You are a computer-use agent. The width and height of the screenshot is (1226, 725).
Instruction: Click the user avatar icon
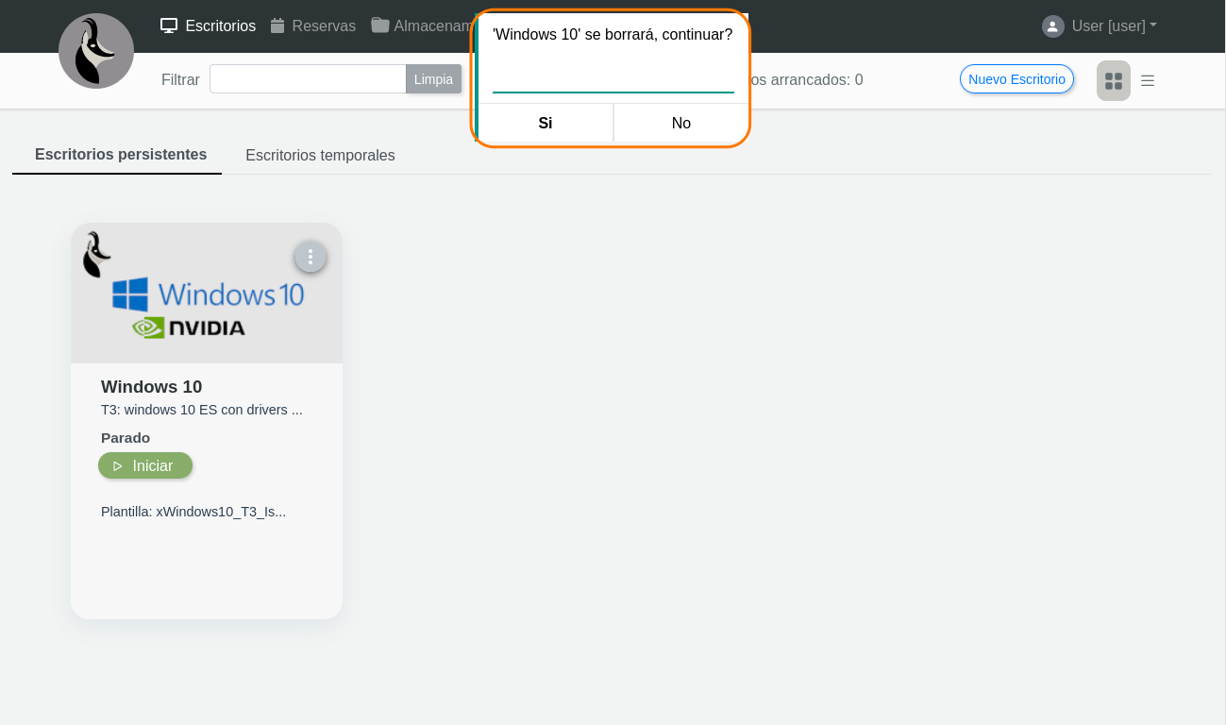click(1052, 26)
